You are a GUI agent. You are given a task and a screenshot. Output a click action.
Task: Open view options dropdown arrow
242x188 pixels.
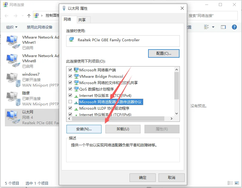click(213, 27)
